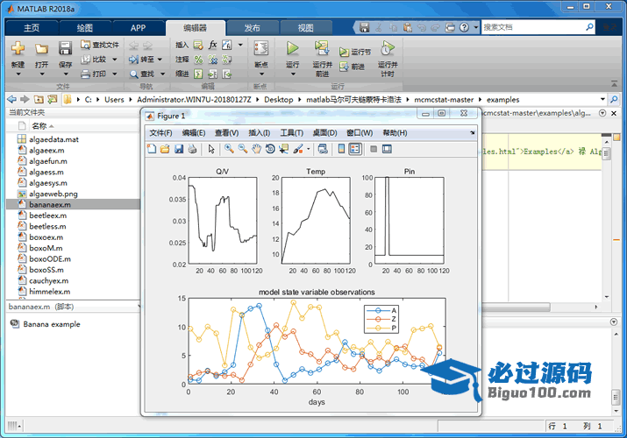Click Users in the address path
This screenshot has width=627, height=438.
(x=114, y=99)
